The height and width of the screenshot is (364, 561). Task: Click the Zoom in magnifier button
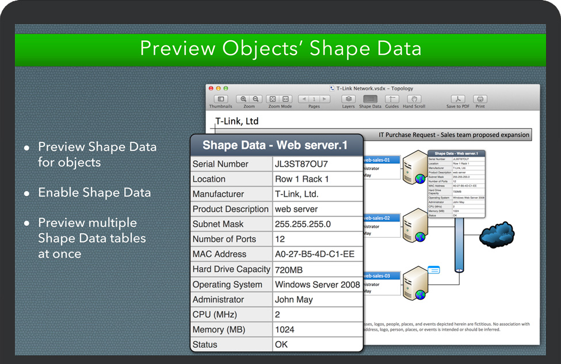[x=243, y=99]
